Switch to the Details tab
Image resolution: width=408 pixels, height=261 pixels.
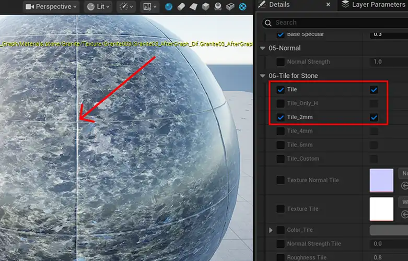coord(279,4)
